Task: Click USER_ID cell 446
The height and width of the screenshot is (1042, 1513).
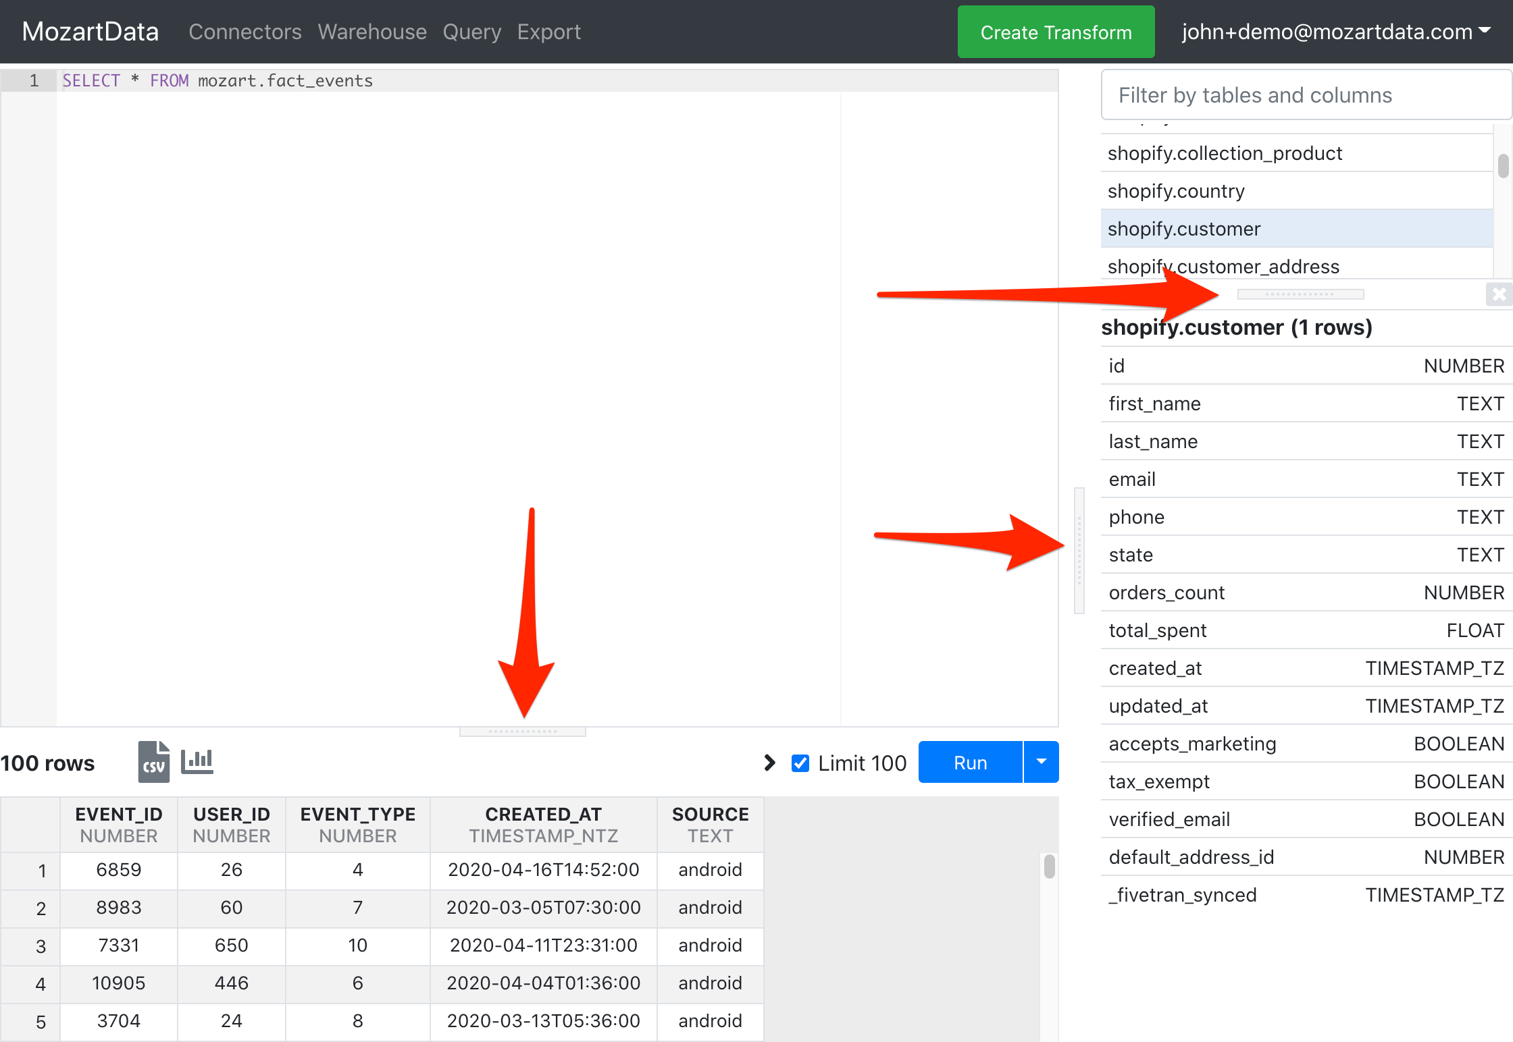Action: [232, 983]
